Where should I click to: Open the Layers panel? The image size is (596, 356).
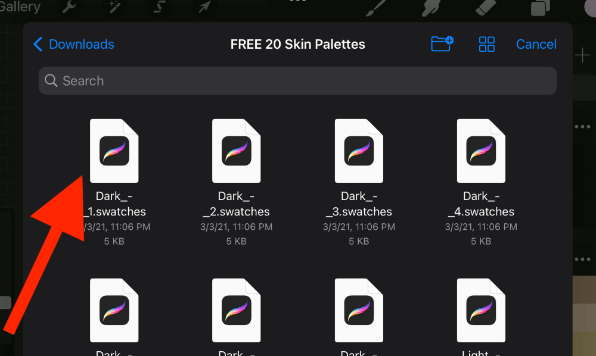pyautogui.click(x=540, y=8)
